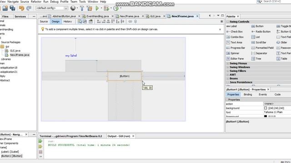Click the 'my label' label on the canvas
291x163 pixels.
click(71, 56)
